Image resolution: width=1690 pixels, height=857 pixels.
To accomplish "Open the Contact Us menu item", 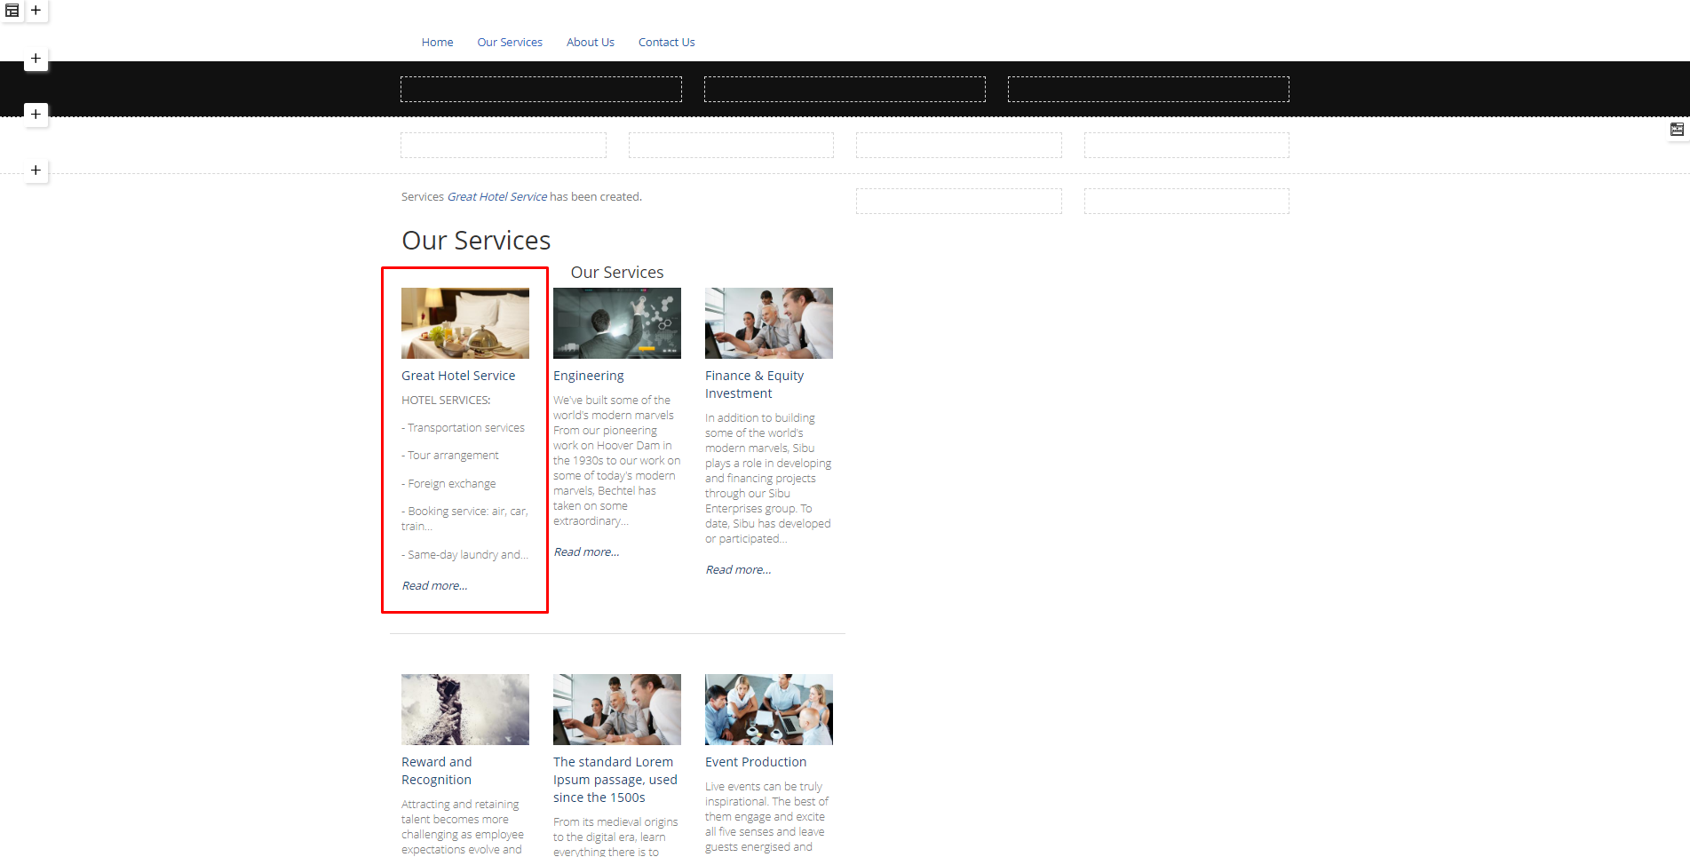I will pyautogui.click(x=666, y=43).
